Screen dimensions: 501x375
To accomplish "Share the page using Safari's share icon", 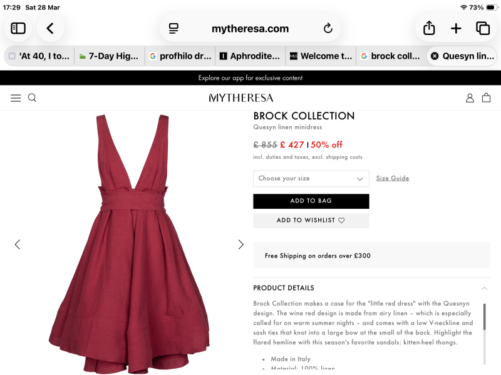I will (x=428, y=28).
